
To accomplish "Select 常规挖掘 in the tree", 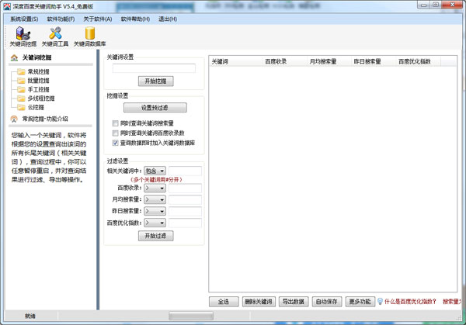I will coord(38,71).
